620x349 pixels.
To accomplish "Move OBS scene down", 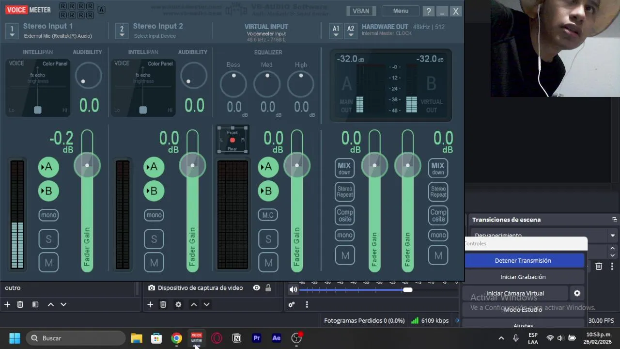I will click(x=63, y=304).
